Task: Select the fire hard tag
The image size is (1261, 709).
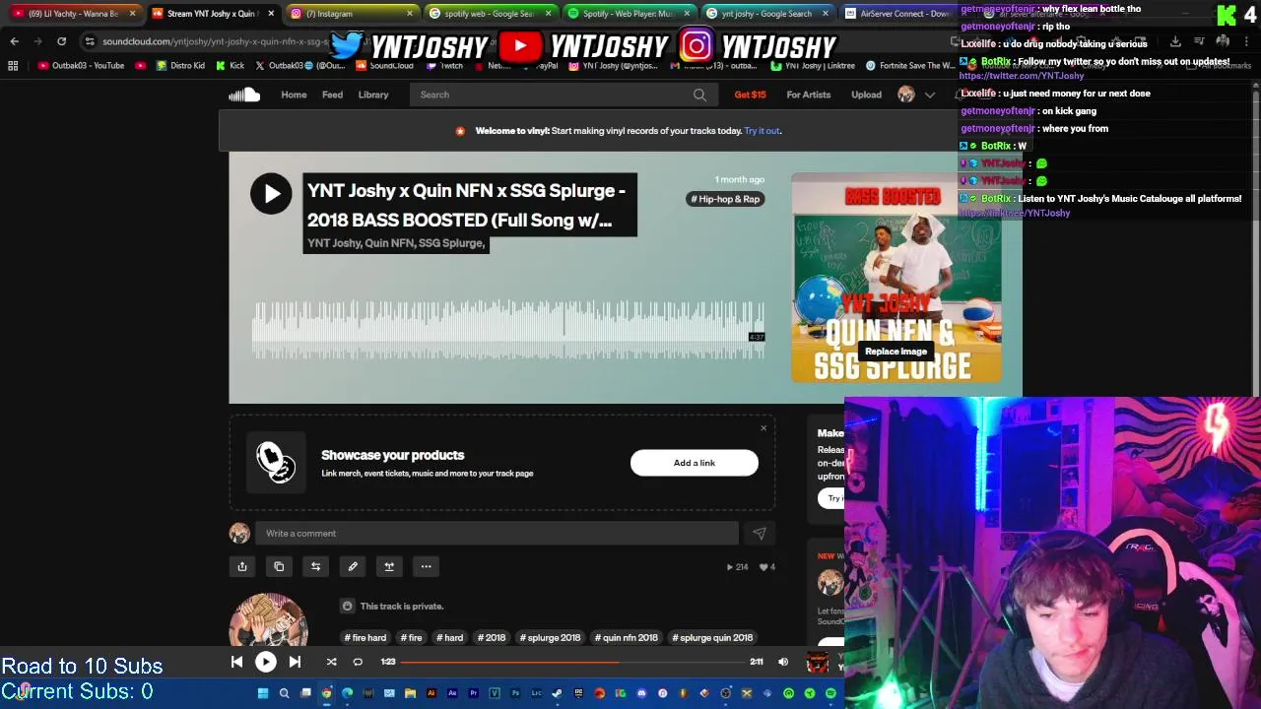Action: (365, 637)
